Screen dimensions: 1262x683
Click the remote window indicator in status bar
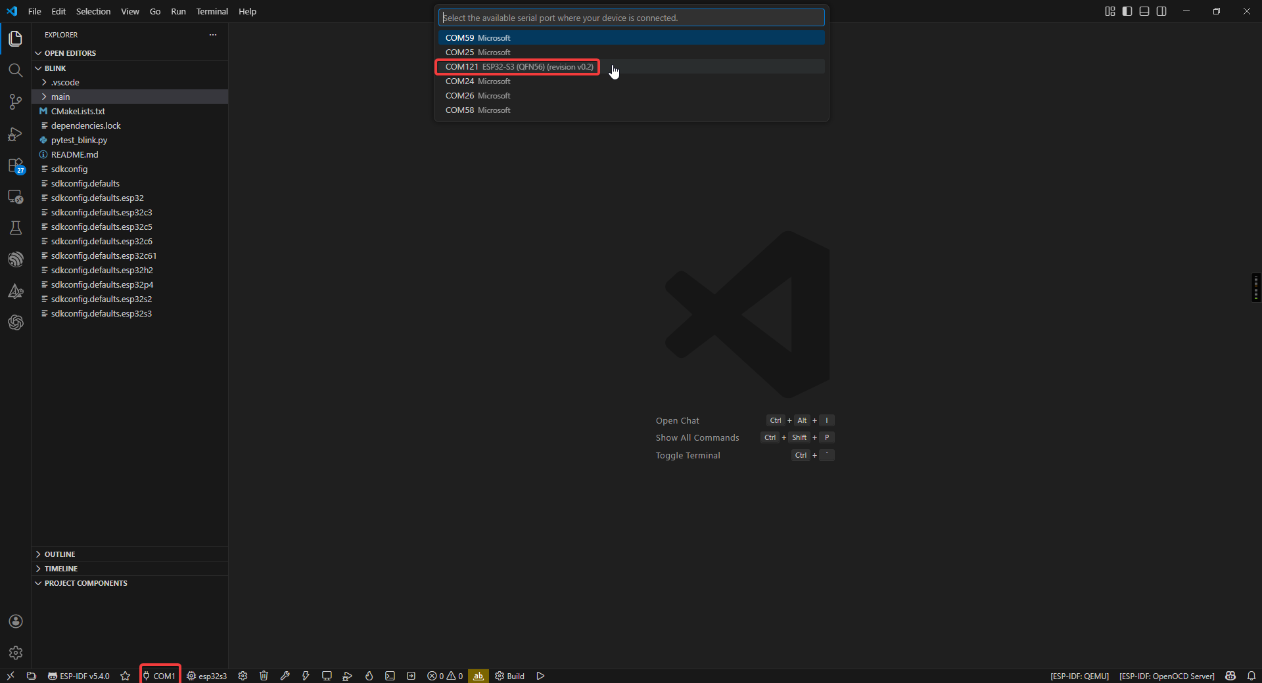[11, 676]
